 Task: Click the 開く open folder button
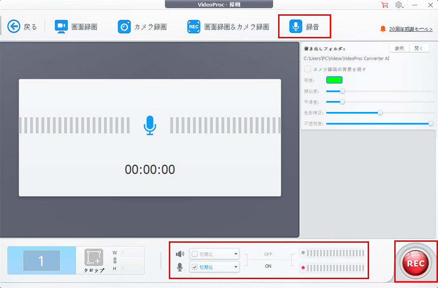(419, 48)
